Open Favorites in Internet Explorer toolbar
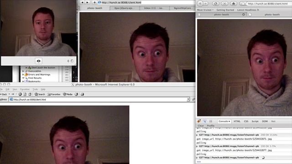The width and height of the screenshot is (292, 164). pyautogui.click(x=54, y=94)
